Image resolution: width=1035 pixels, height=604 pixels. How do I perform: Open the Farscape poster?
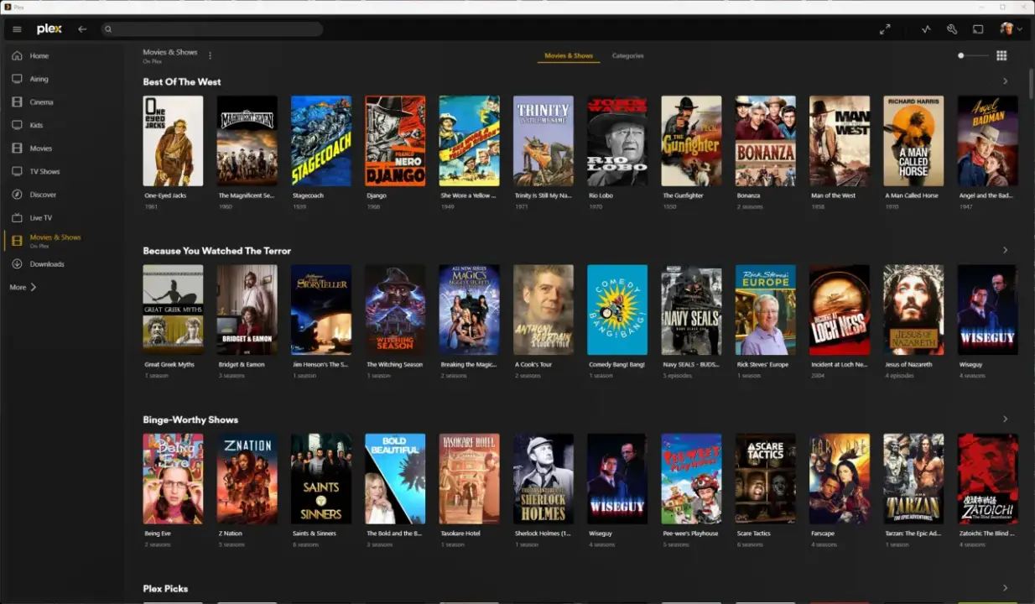(x=840, y=479)
